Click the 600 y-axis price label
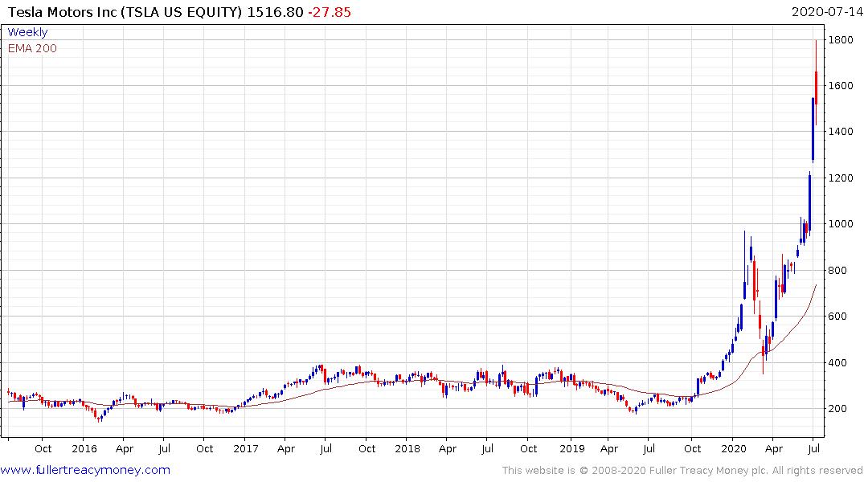Screen dimensions: 864x482 coord(837,317)
